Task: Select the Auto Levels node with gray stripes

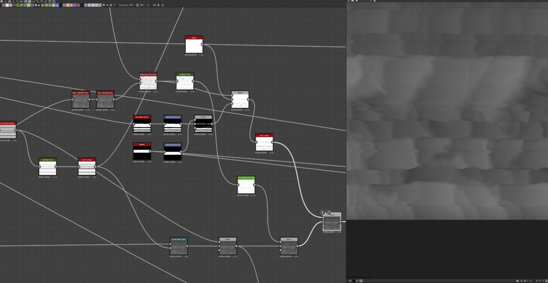Action: click(87, 167)
